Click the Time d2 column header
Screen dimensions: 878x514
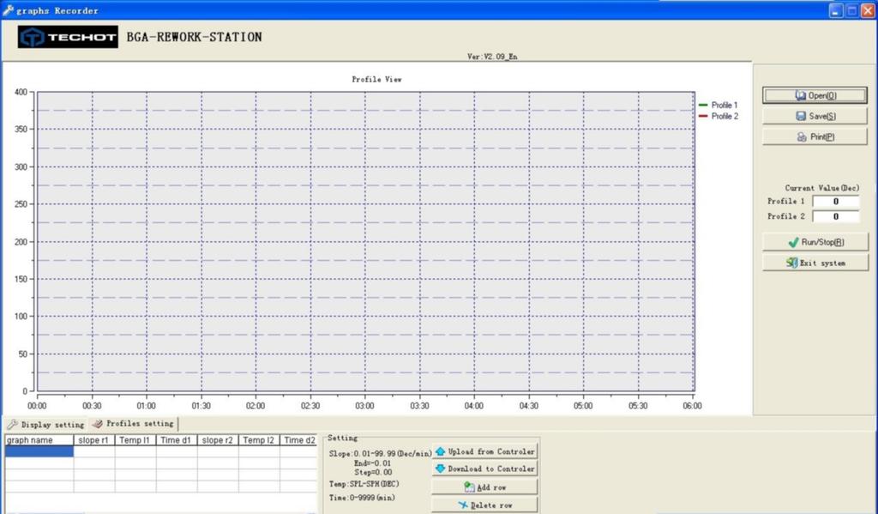pyautogui.click(x=299, y=440)
